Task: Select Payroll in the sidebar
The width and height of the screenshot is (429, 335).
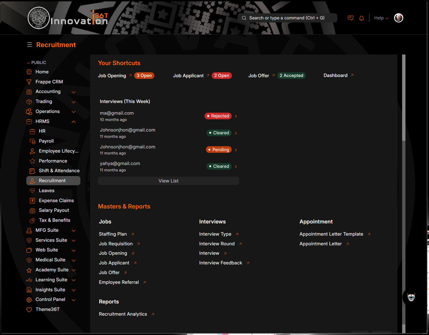Action: coord(46,141)
